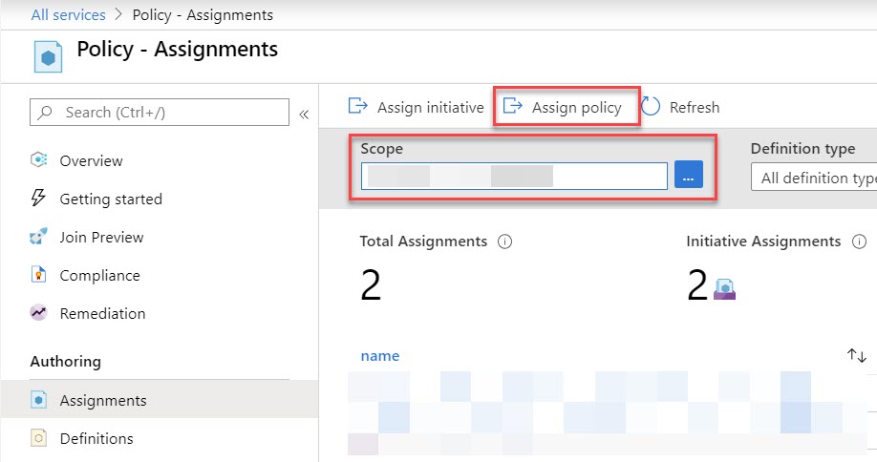Click the Overview icon in sidebar
Viewport: 877px width, 462px height.
click(39, 160)
